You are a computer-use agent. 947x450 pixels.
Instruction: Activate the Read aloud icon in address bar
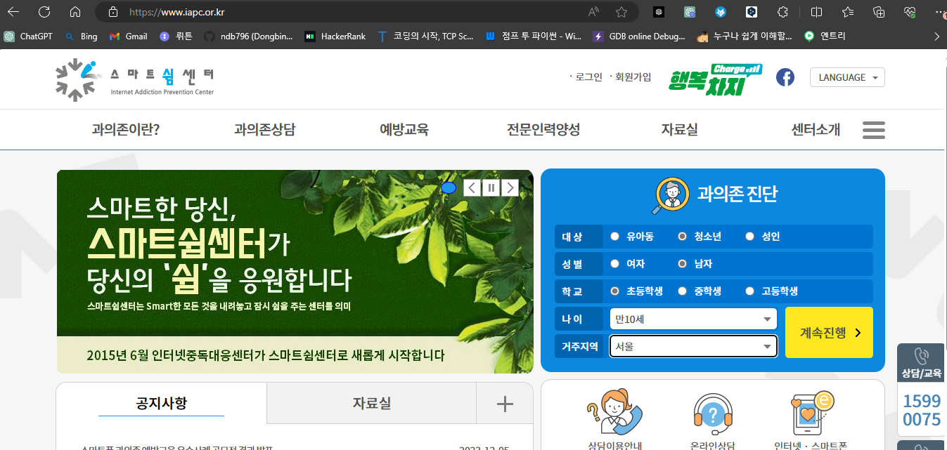coord(594,12)
